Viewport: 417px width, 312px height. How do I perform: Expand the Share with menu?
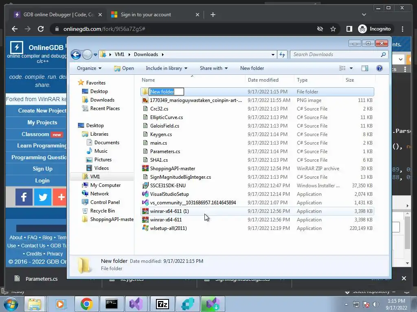click(213, 68)
